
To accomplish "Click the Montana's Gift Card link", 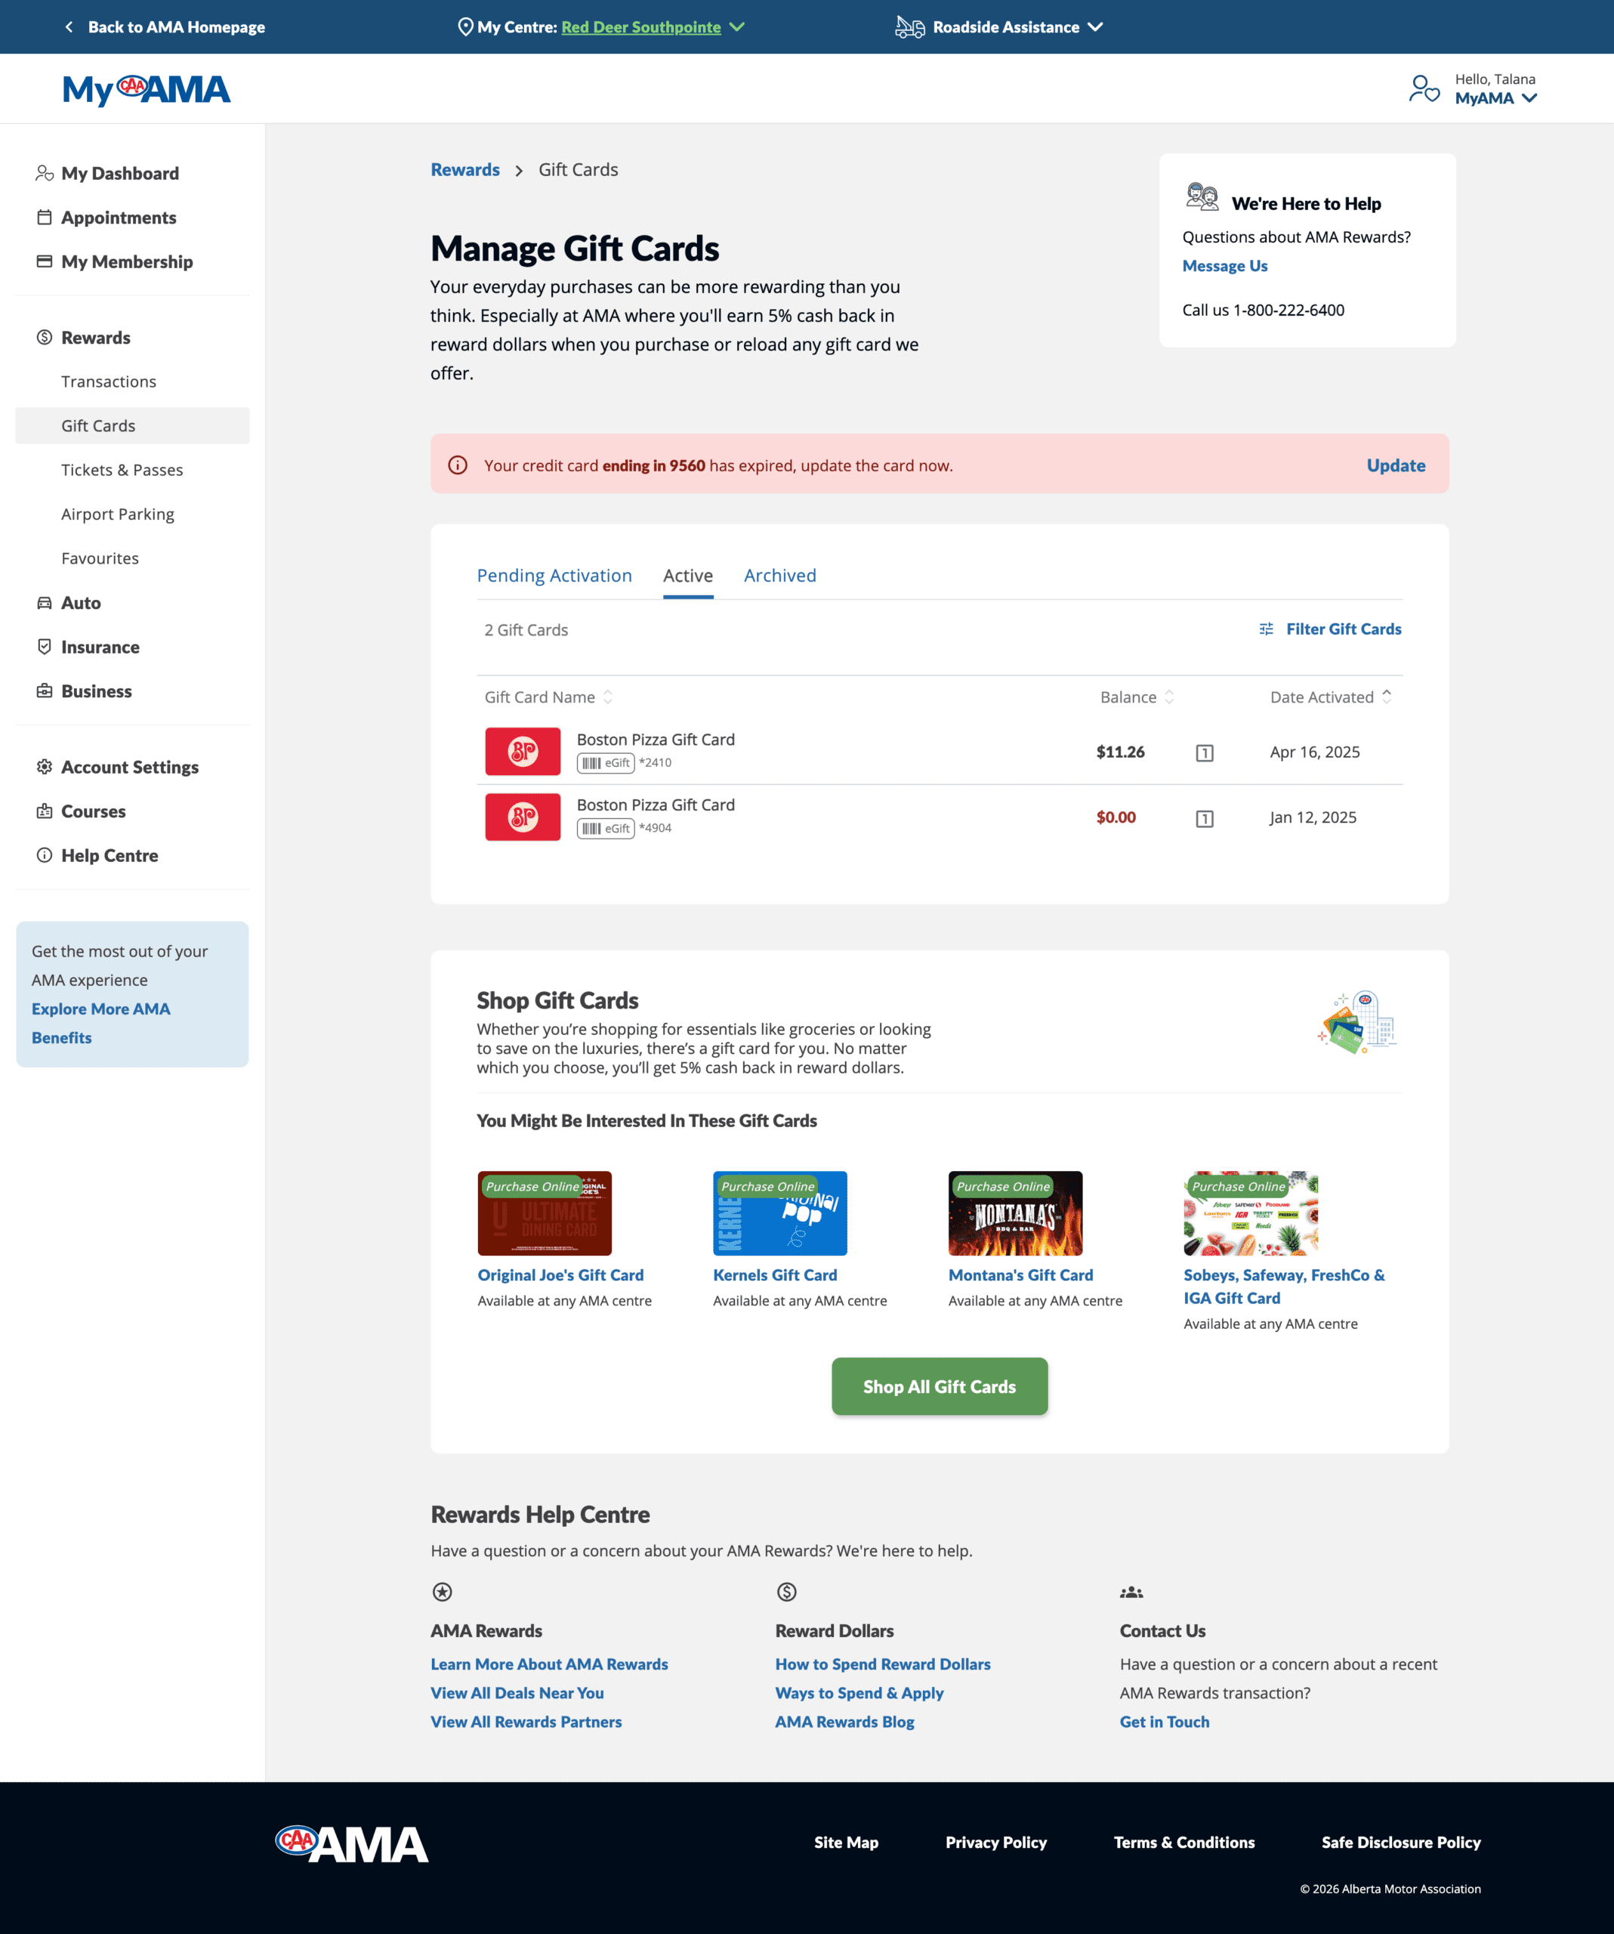I will tap(1020, 1274).
